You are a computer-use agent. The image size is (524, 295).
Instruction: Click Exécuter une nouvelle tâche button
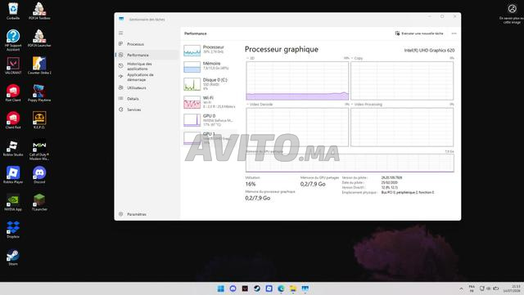pyautogui.click(x=419, y=34)
